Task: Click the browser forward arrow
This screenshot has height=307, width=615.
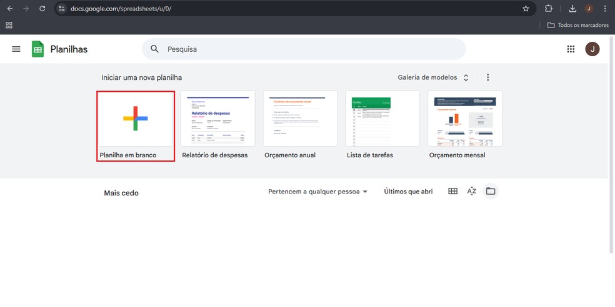Action: click(26, 8)
